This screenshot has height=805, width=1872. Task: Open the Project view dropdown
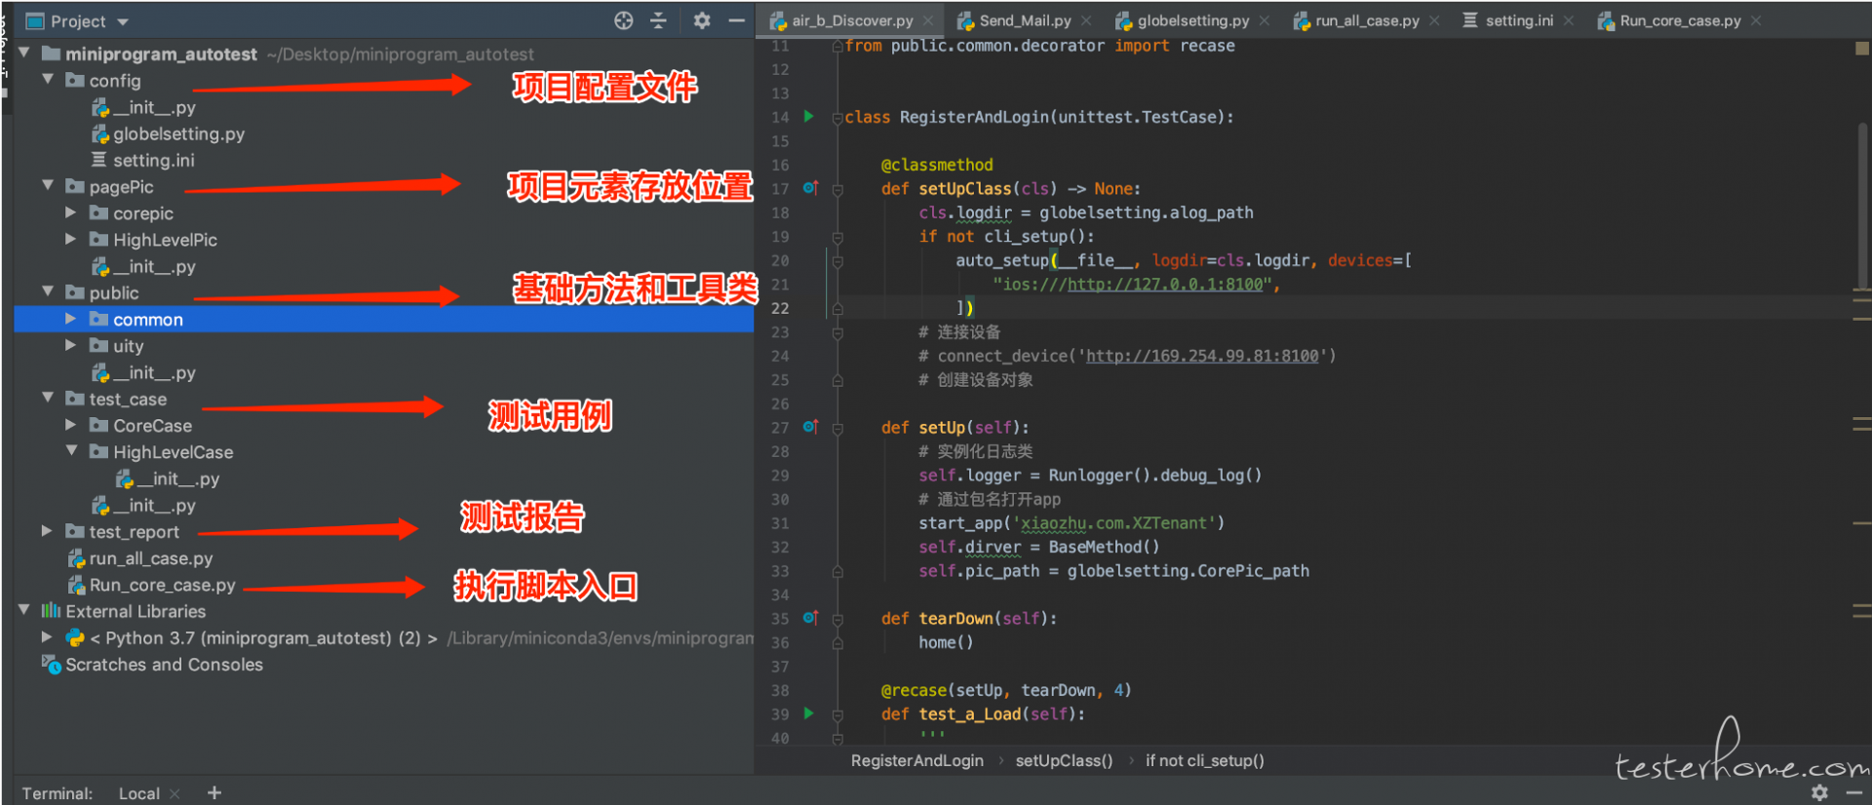pyautogui.click(x=123, y=21)
